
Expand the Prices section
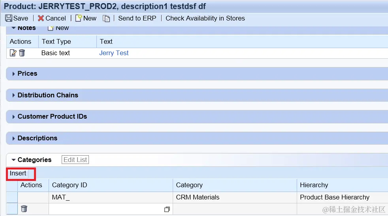pos(13,74)
